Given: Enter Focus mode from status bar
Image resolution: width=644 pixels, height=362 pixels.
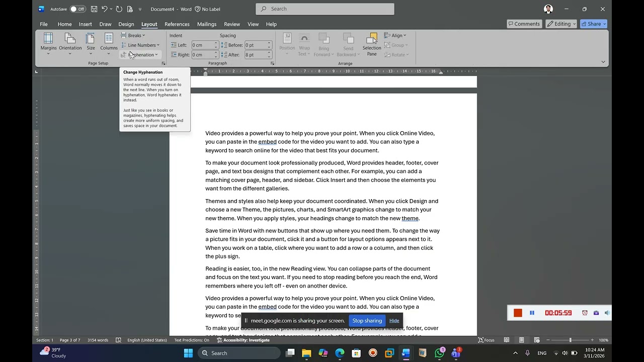Looking at the screenshot, I should (486, 340).
